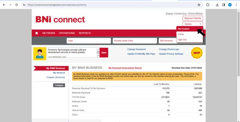Image resolution: width=240 pixels, height=122 pixels.
Task: Click the yellow MSP badge
Action: pyautogui.click(x=197, y=53)
